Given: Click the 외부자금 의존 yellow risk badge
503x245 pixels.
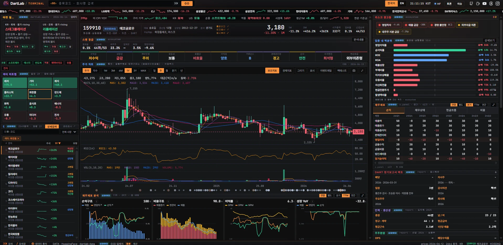Looking at the screenshot, I should pos(467,25).
